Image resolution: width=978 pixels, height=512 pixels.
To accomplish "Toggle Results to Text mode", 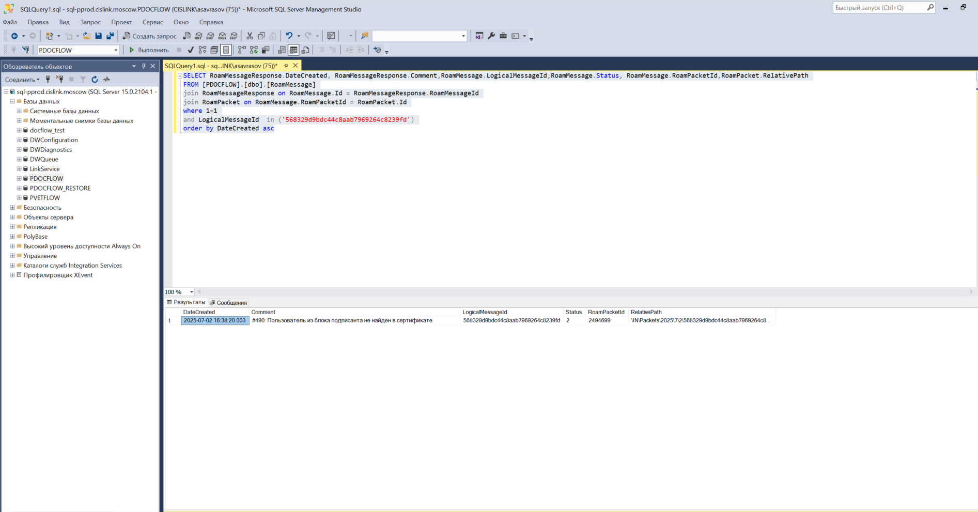I will click(x=282, y=50).
